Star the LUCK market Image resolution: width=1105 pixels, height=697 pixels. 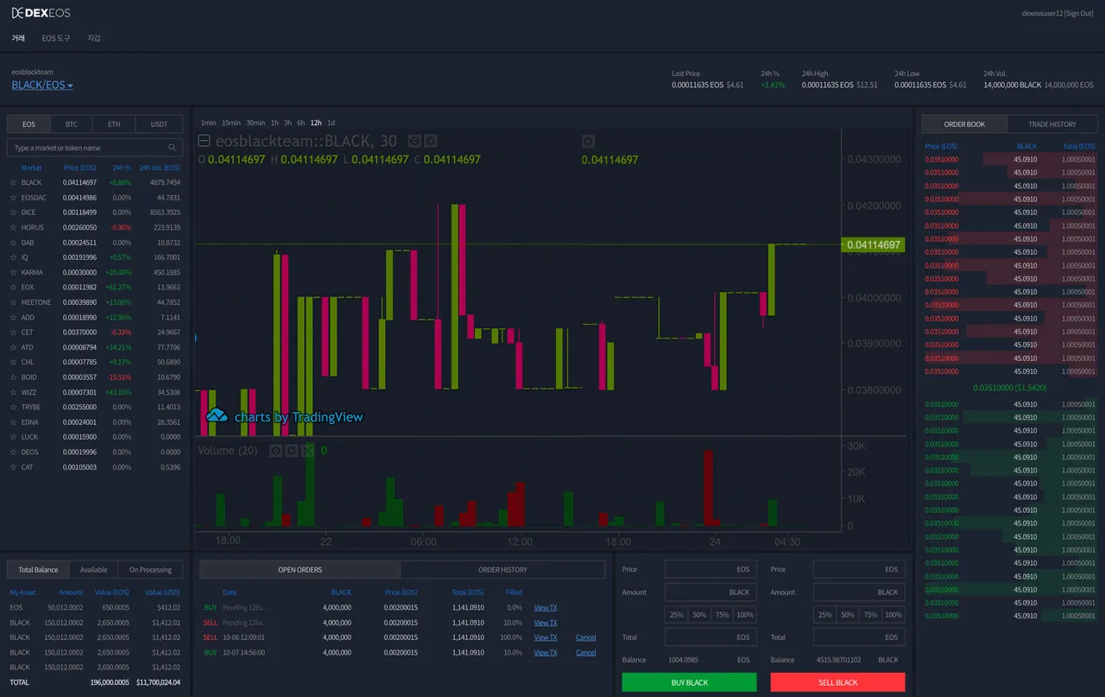13,437
